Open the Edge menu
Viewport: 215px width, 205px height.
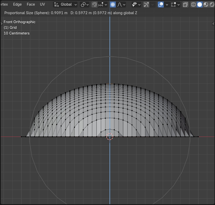coord(17,4)
